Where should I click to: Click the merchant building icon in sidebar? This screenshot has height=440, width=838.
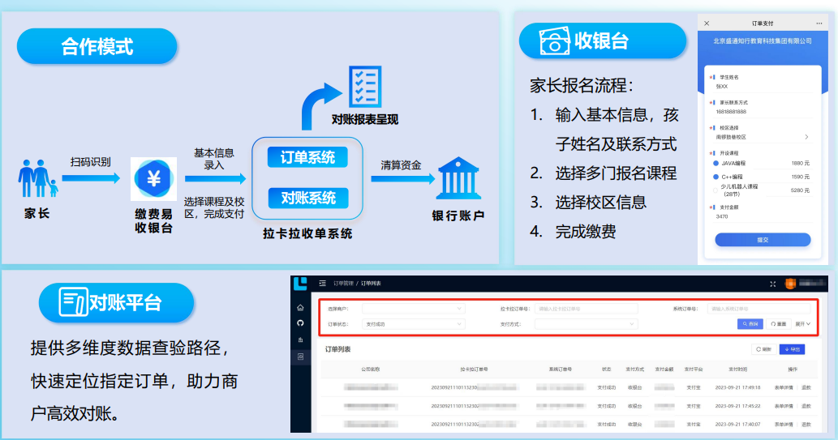tap(300, 340)
